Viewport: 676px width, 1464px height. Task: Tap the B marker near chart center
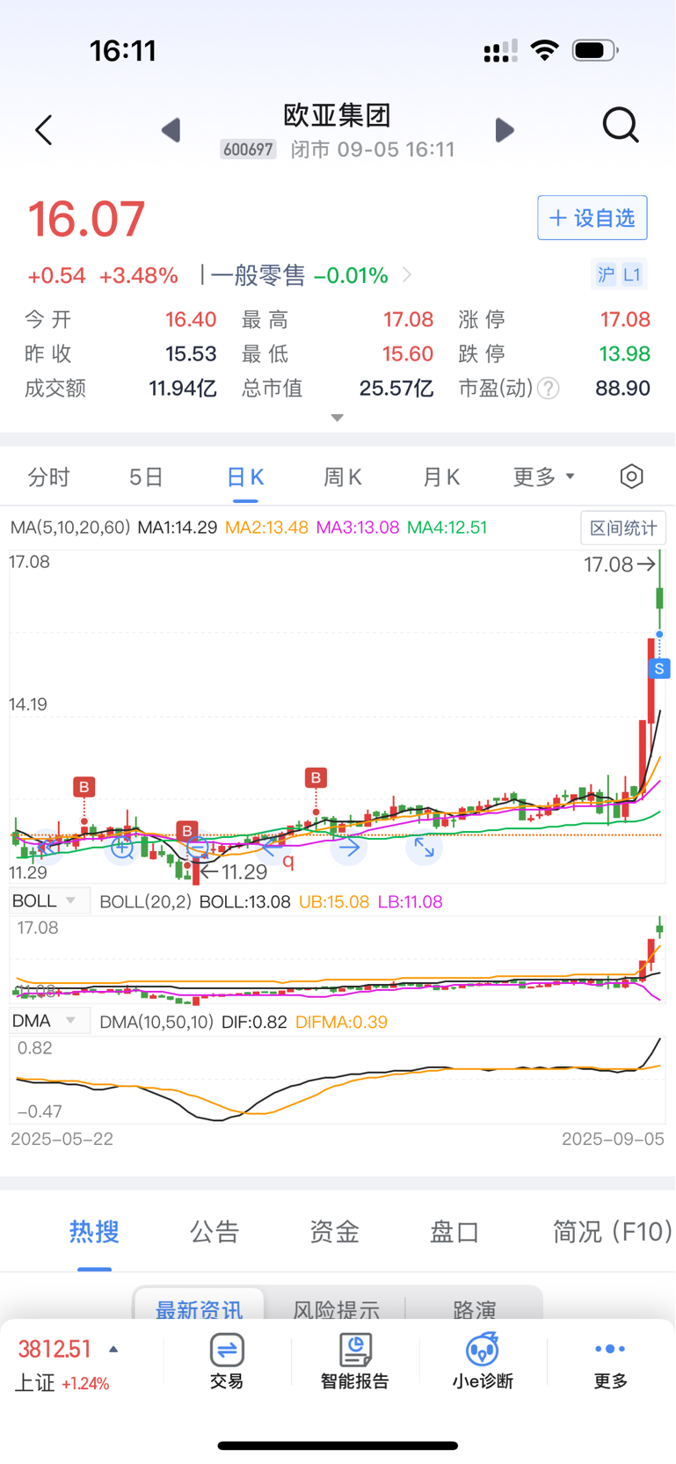(x=316, y=778)
